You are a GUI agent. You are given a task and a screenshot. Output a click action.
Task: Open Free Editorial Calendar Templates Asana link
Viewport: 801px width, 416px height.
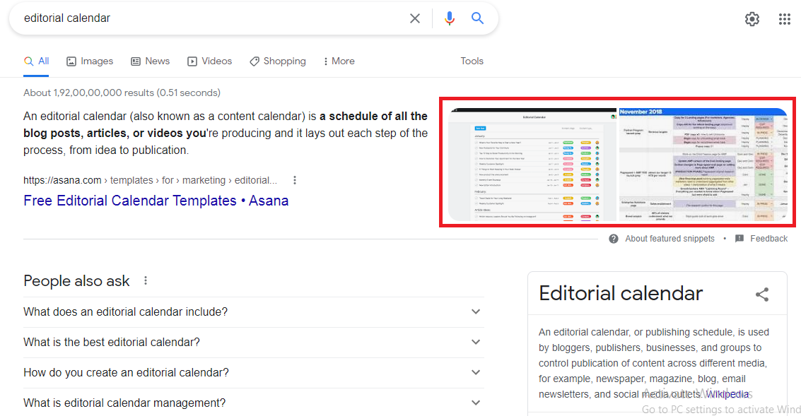coord(156,201)
